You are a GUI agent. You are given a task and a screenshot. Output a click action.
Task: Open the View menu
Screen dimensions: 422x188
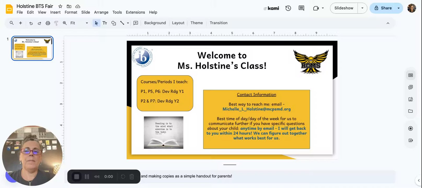tap(42, 12)
